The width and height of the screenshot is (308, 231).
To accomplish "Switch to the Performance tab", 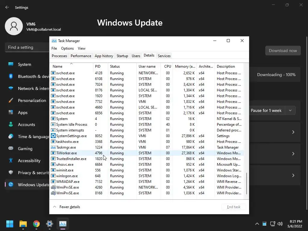I will point(81,56).
